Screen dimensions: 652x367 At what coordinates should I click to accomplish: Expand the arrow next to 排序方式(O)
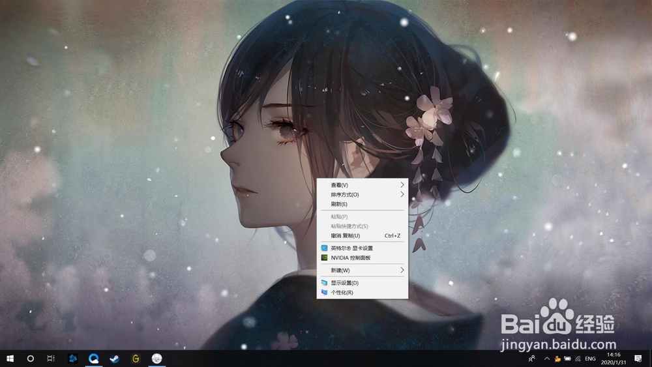click(x=402, y=194)
